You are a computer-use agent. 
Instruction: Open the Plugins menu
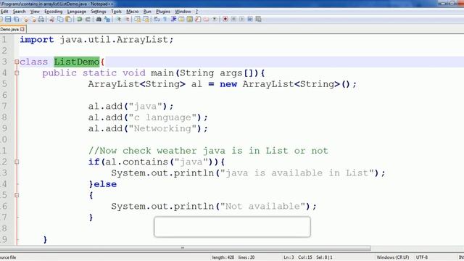pyautogui.click(x=163, y=12)
